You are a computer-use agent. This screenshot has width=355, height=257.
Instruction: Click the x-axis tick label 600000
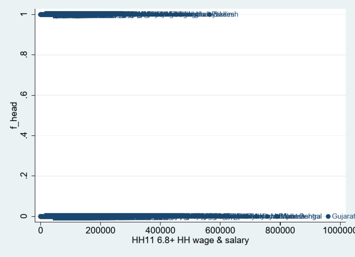(220, 230)
